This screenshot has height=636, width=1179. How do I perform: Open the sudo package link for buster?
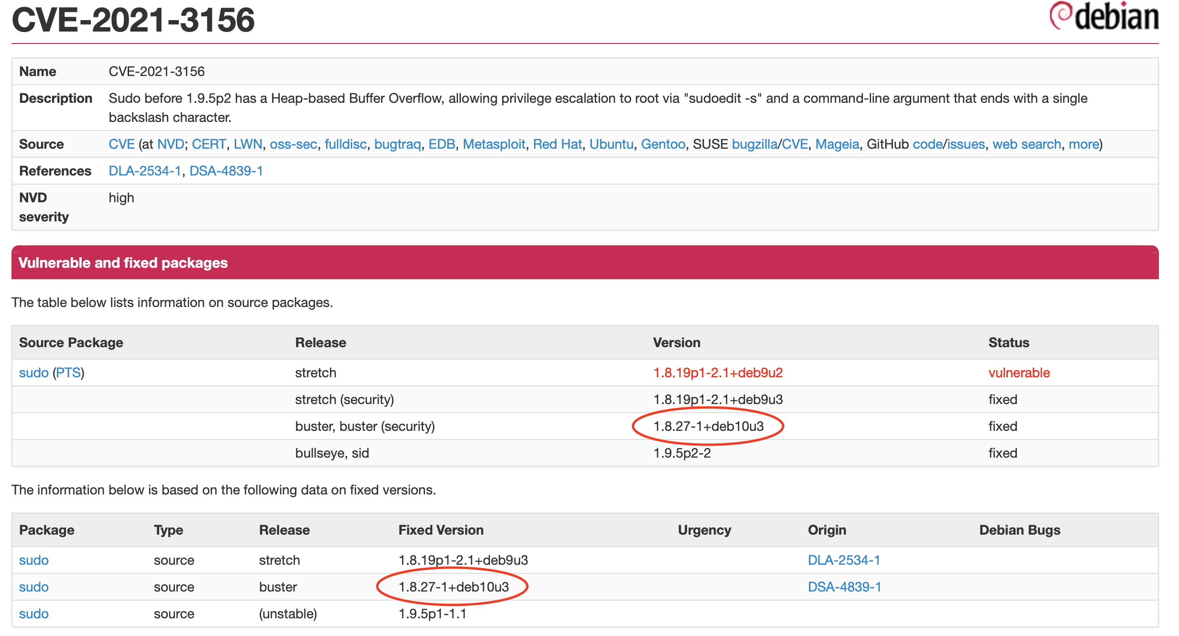pos(33,587)
